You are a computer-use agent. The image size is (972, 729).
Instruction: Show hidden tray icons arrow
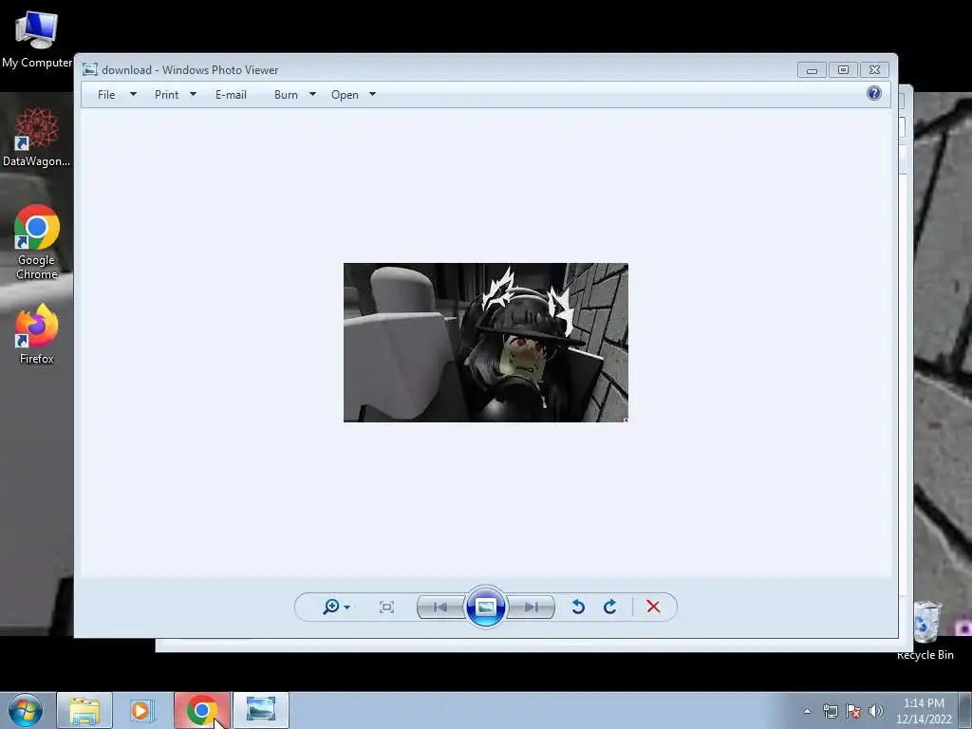807,711
